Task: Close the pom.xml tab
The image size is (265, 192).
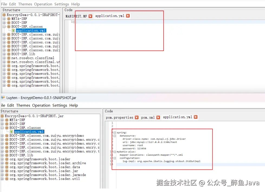Action: [x=158, y=117]
